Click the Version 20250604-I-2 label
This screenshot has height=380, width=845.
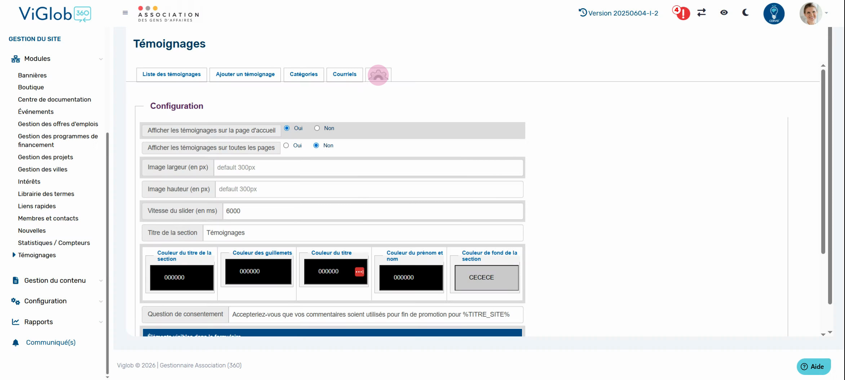623,13
